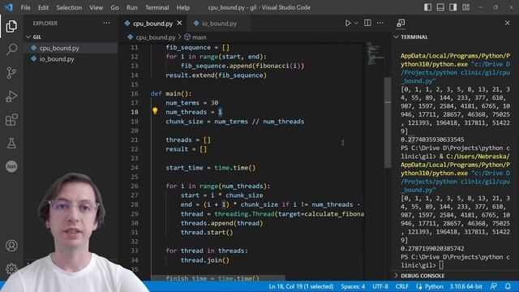The image size is (519, 292).
Task: Change line ending via CRLF
Action: pyautogui.click(x=402, y=286)
